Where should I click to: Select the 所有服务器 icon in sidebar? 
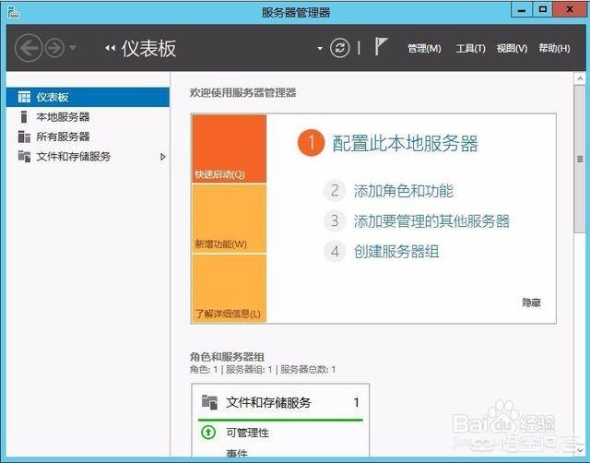click(x=24, y=137)
